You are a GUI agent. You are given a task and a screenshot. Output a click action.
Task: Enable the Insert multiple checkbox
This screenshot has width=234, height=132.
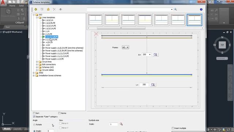tap(173, 128)
